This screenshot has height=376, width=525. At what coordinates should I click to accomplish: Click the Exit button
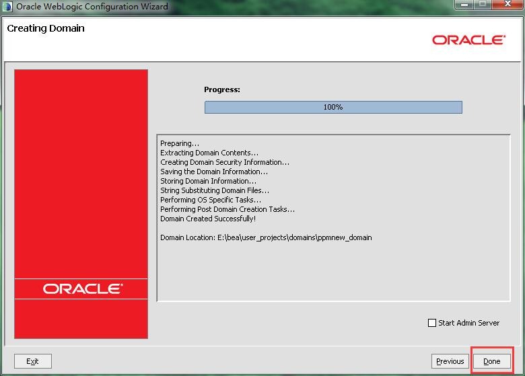pyautogui.click(x=33, y=361)
